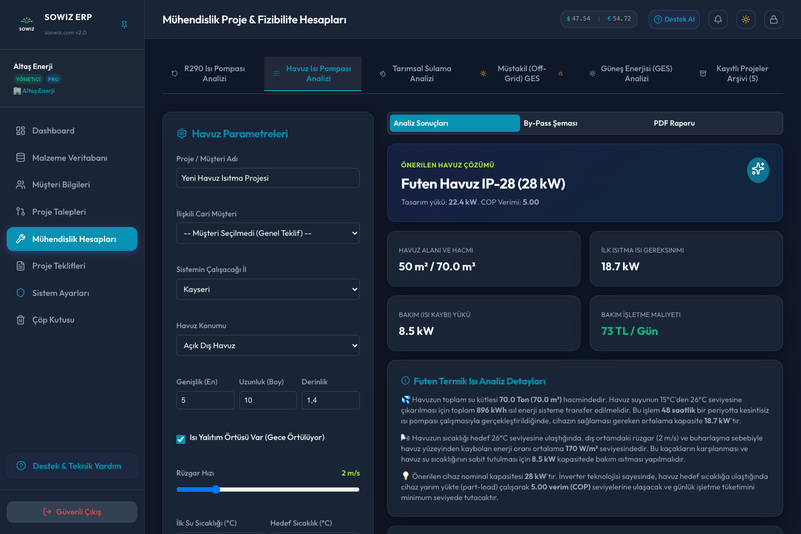Select the PDF Raporu tab
This screenshot has height=534, width=801.
pos(715,123)
